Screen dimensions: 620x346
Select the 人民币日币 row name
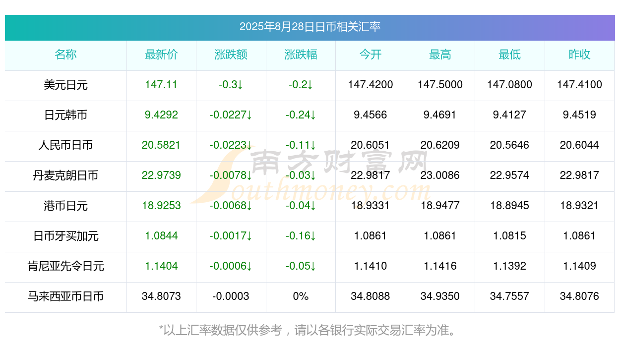(66, 145)
